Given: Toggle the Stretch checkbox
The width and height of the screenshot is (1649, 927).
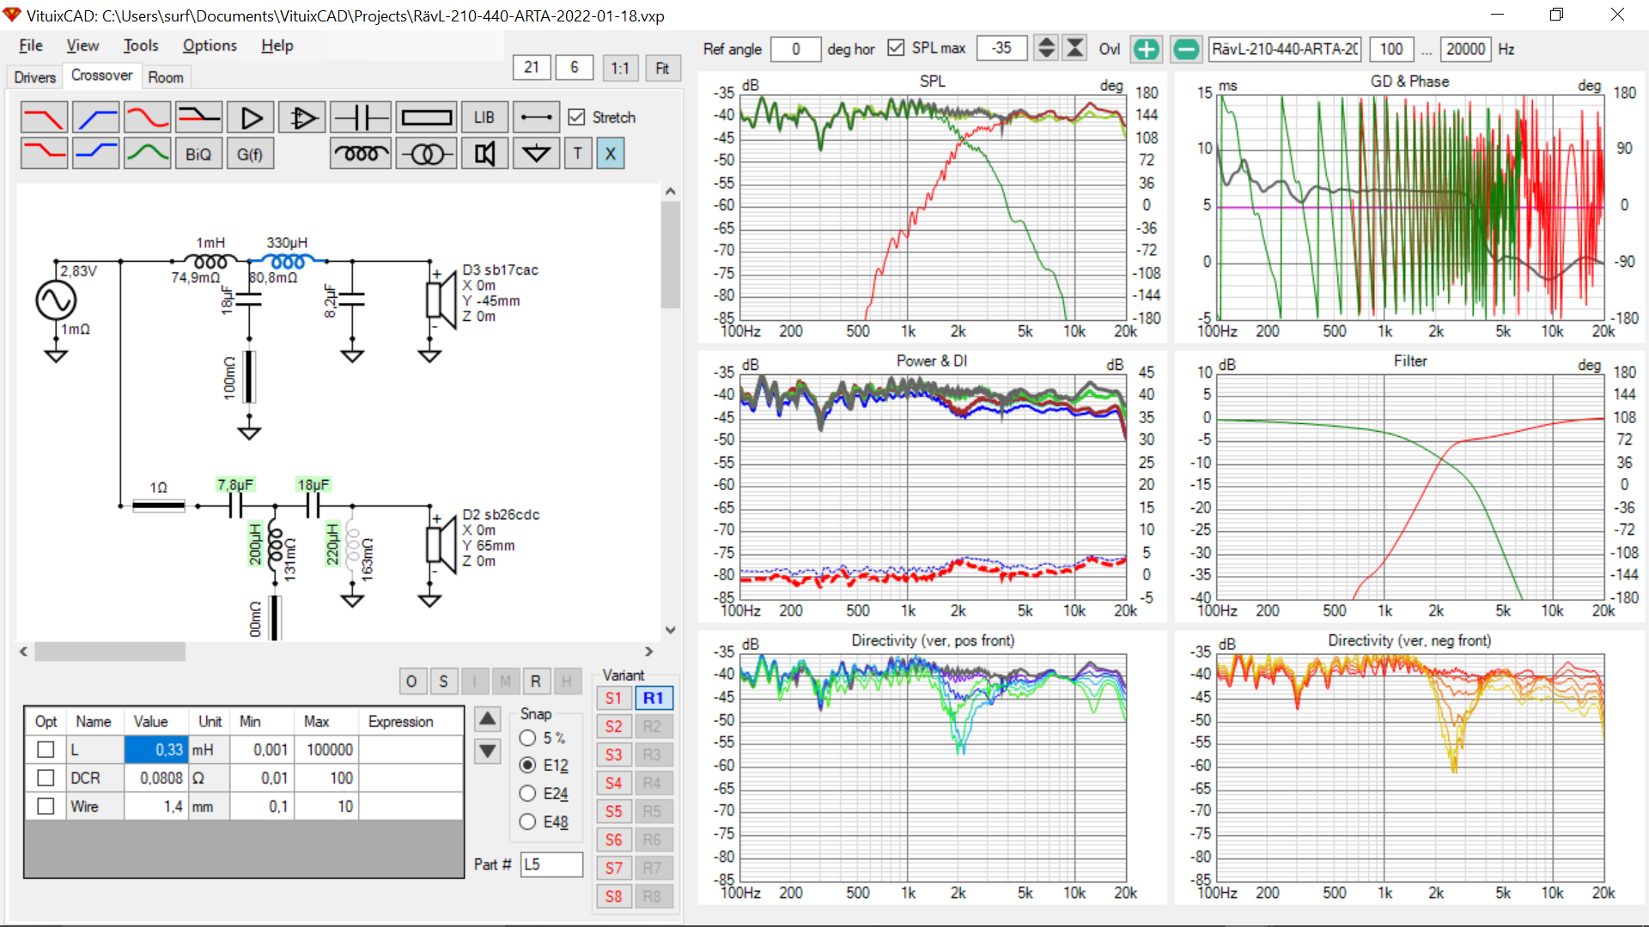Looking at the screenshot, I should [577, 118].
